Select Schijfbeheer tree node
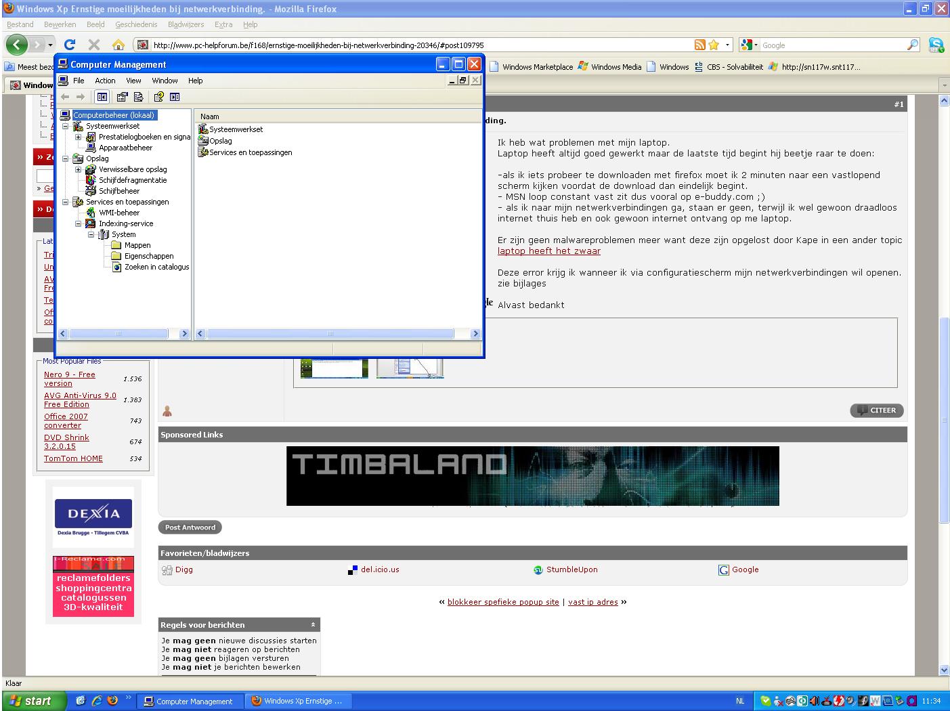This screenshot has height=711, width=950. [119, 191]
